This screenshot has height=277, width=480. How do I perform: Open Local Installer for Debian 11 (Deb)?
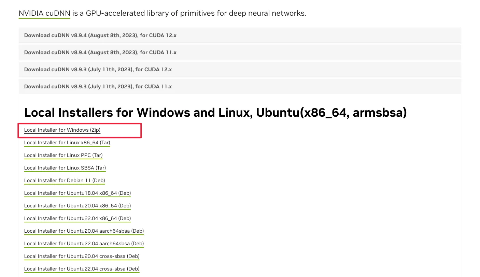coord(65,180)
